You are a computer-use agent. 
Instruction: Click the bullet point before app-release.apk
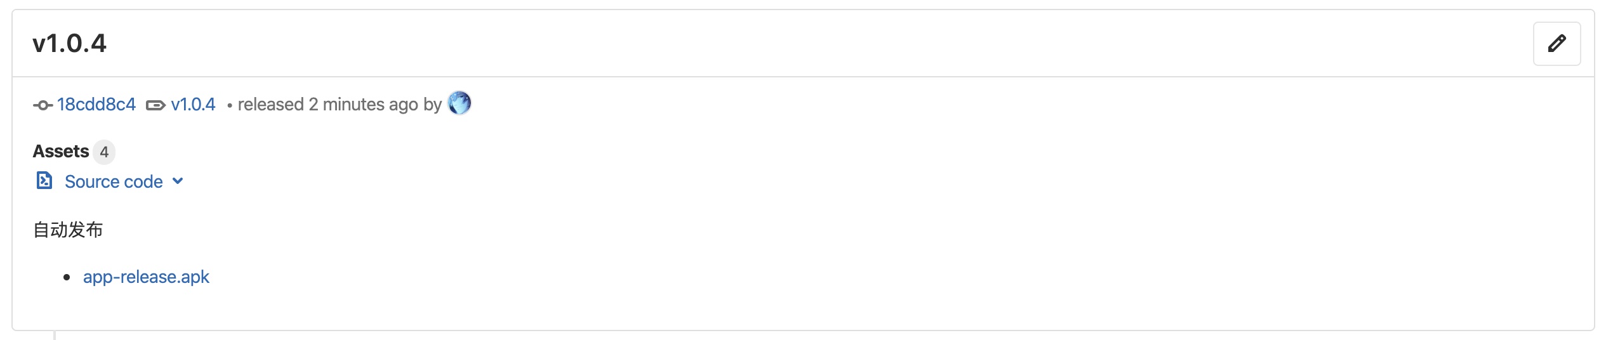(x=67, y=278)
